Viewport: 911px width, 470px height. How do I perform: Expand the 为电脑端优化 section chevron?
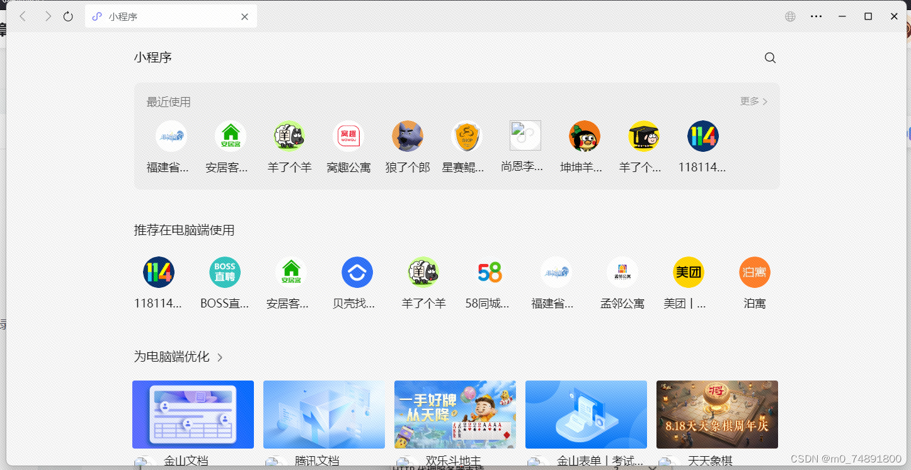click(220, 357)
